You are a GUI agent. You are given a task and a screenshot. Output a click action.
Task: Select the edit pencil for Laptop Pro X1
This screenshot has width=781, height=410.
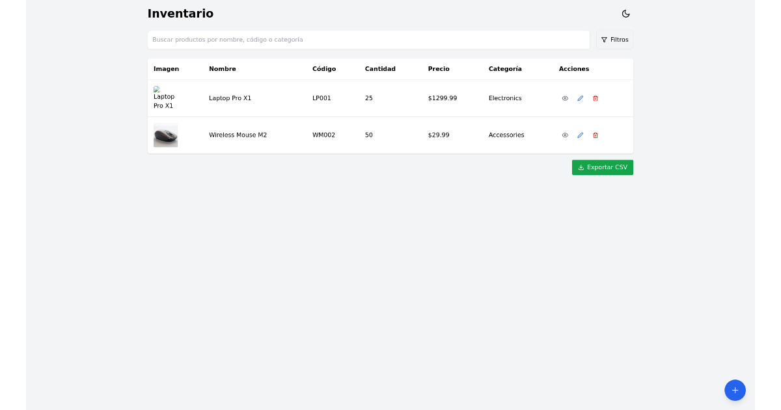point(580,98)
